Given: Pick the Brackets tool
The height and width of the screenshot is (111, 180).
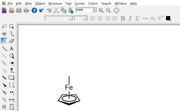Looking at the screenshot, I should pos(12,85).
